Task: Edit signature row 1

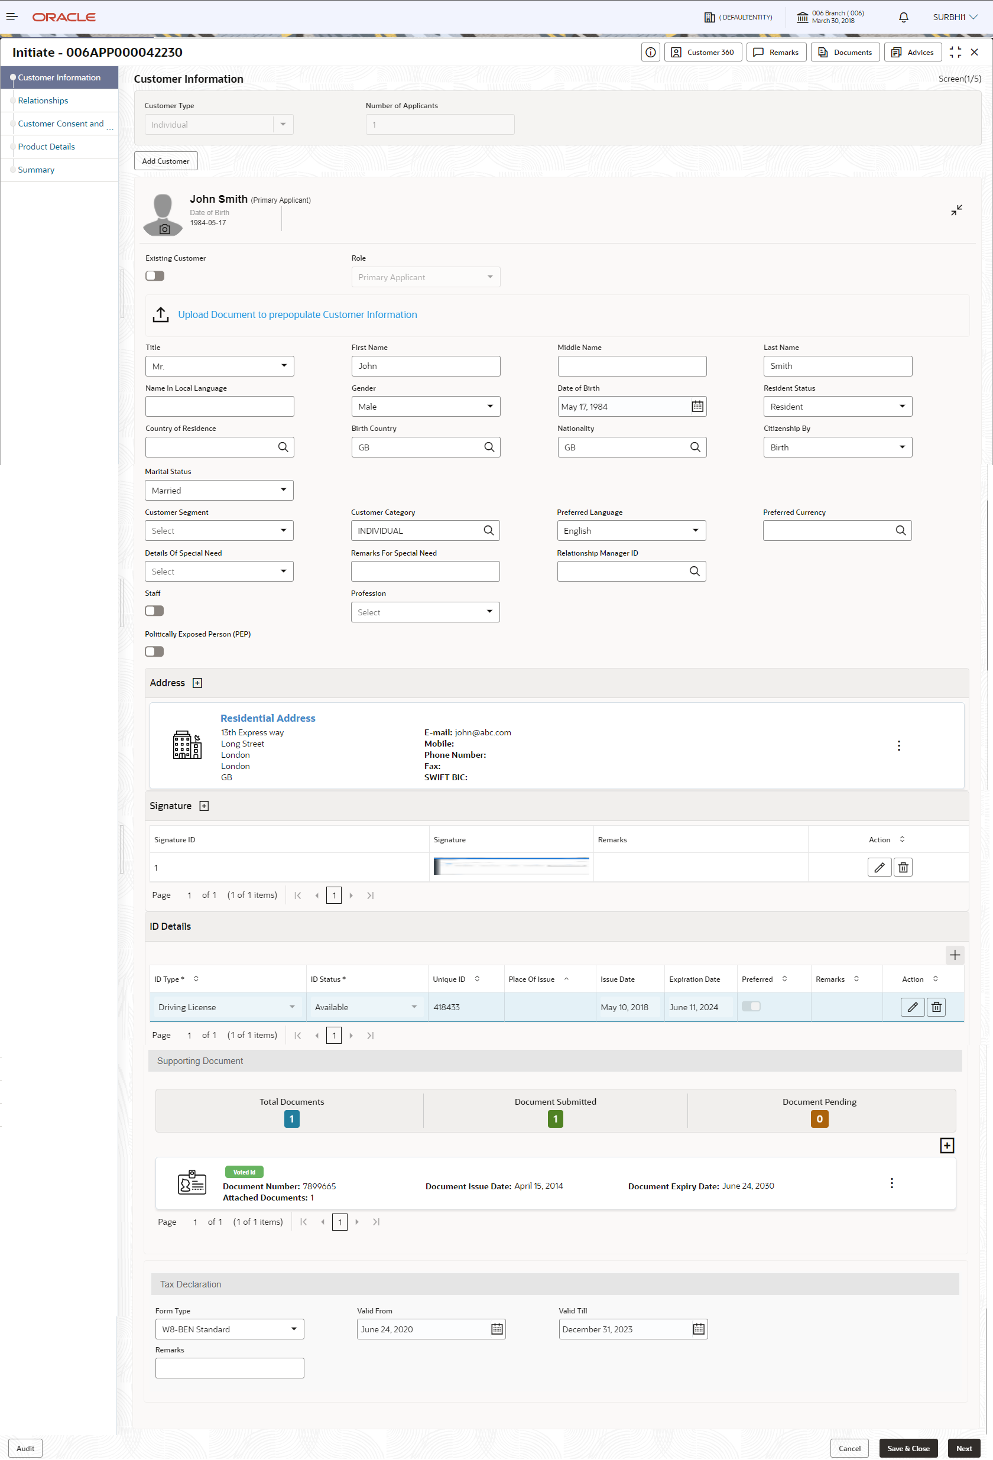Action: click(x=880, y=868)
